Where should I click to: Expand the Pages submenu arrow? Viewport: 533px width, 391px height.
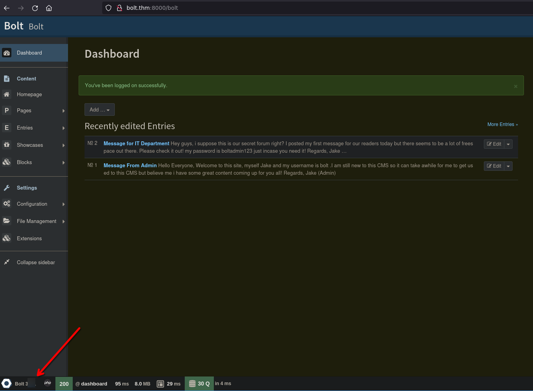pos(63,111)
